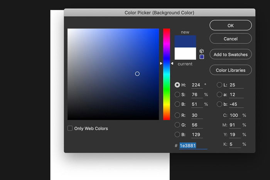Click the vertical rainbow hue slider
Screen dimensions: 270x180
167,74
